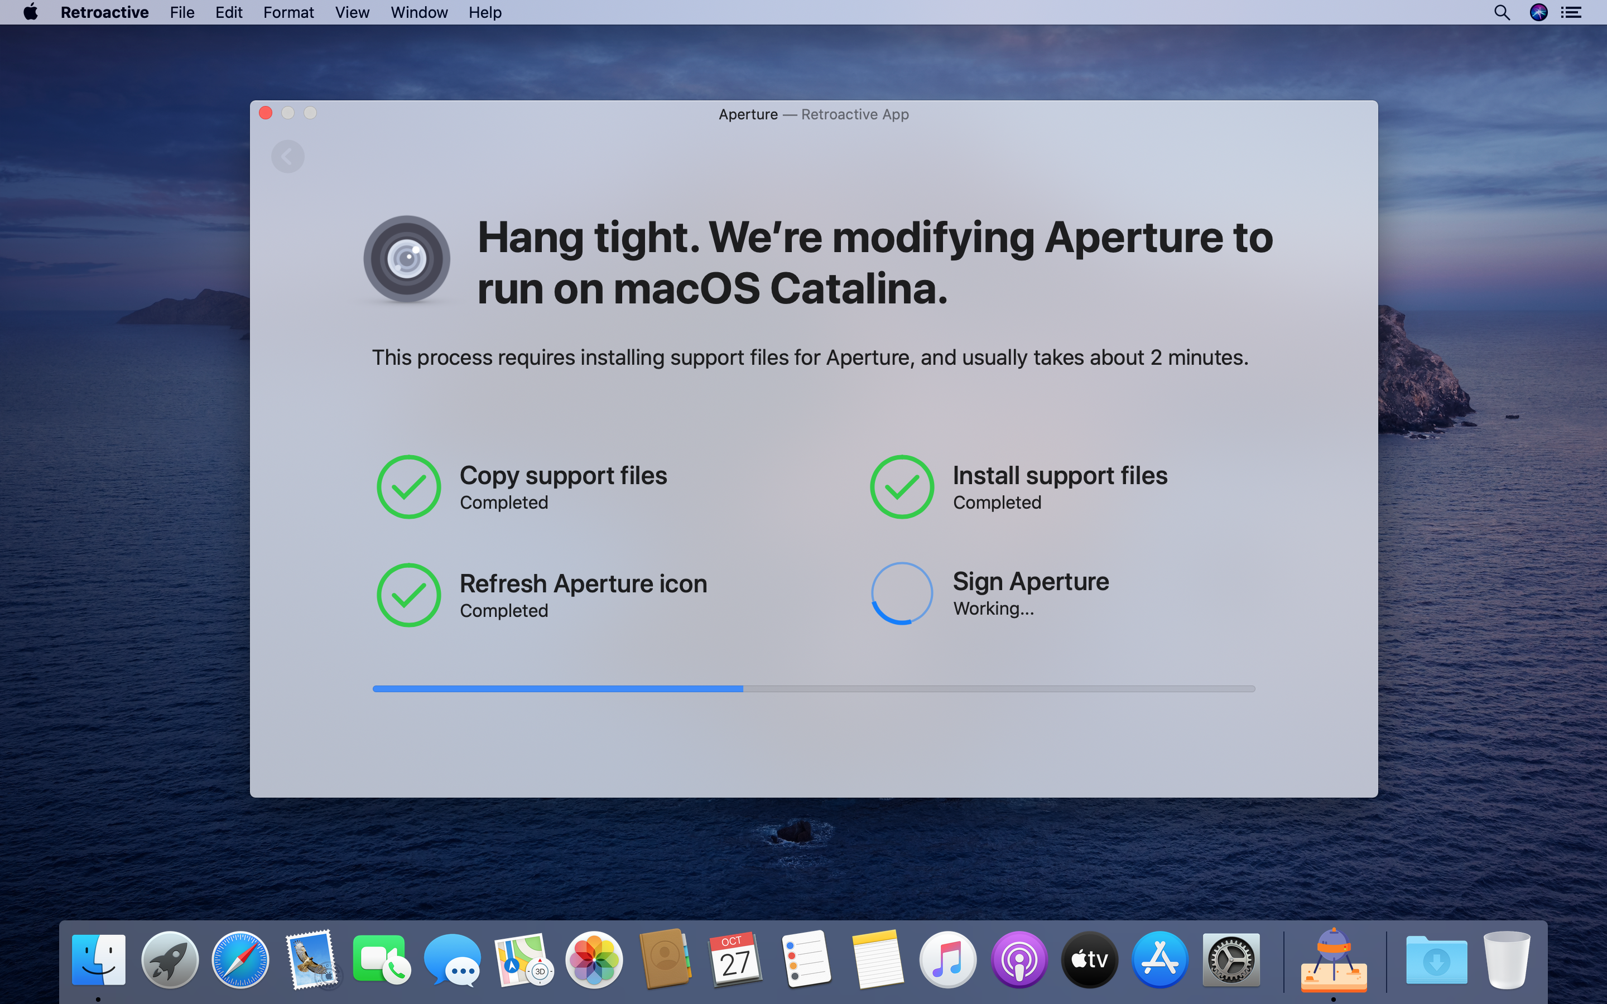Close the Aperture Retroactive window
Image resolution: width=1607 pixels, height=1004 pixels.
(x=266, y=113)
